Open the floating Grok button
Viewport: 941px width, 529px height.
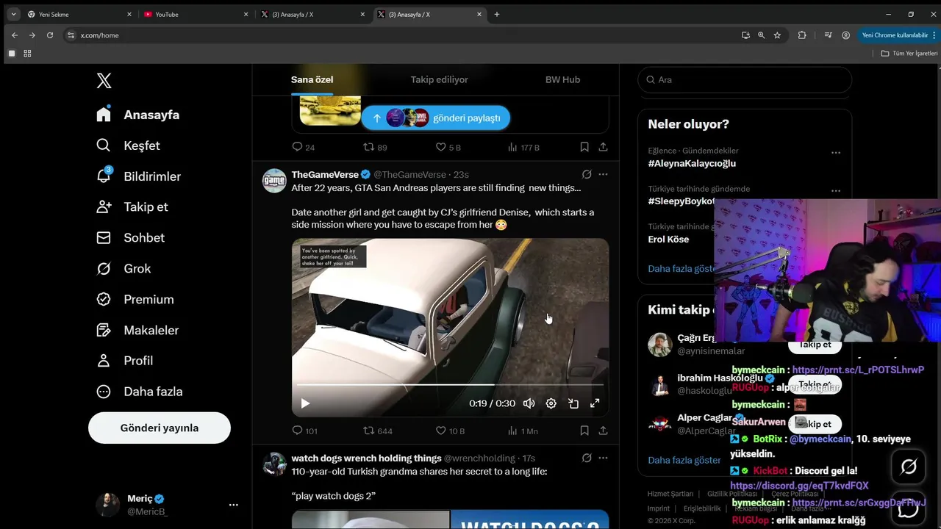pyautogui.click(x=909, y=467)
